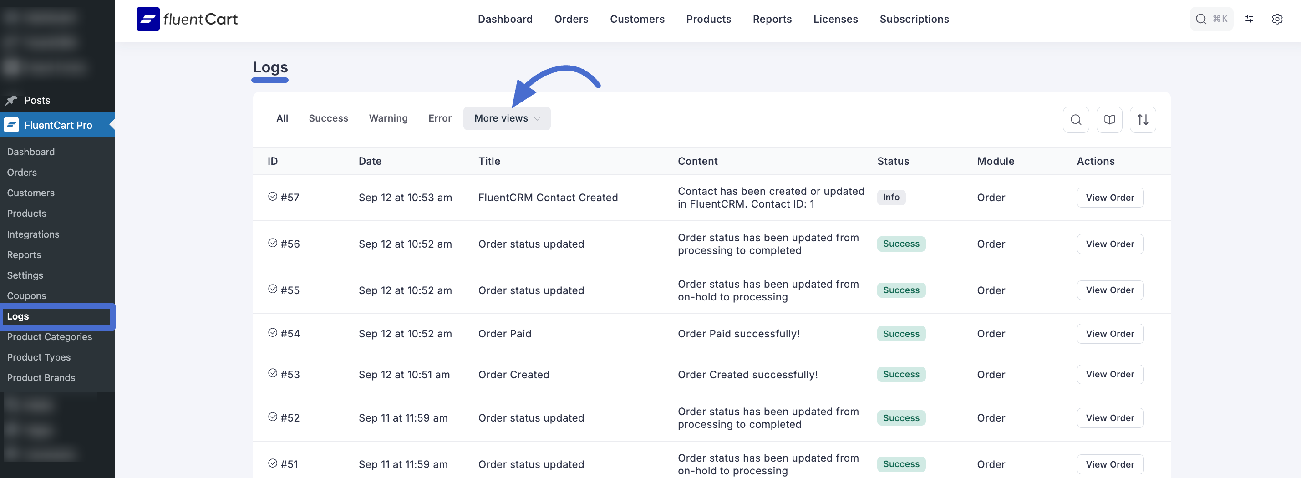The image size is (1301, 478).
Task: Click the pin icon next to Posts
Action: pos(12,100)
